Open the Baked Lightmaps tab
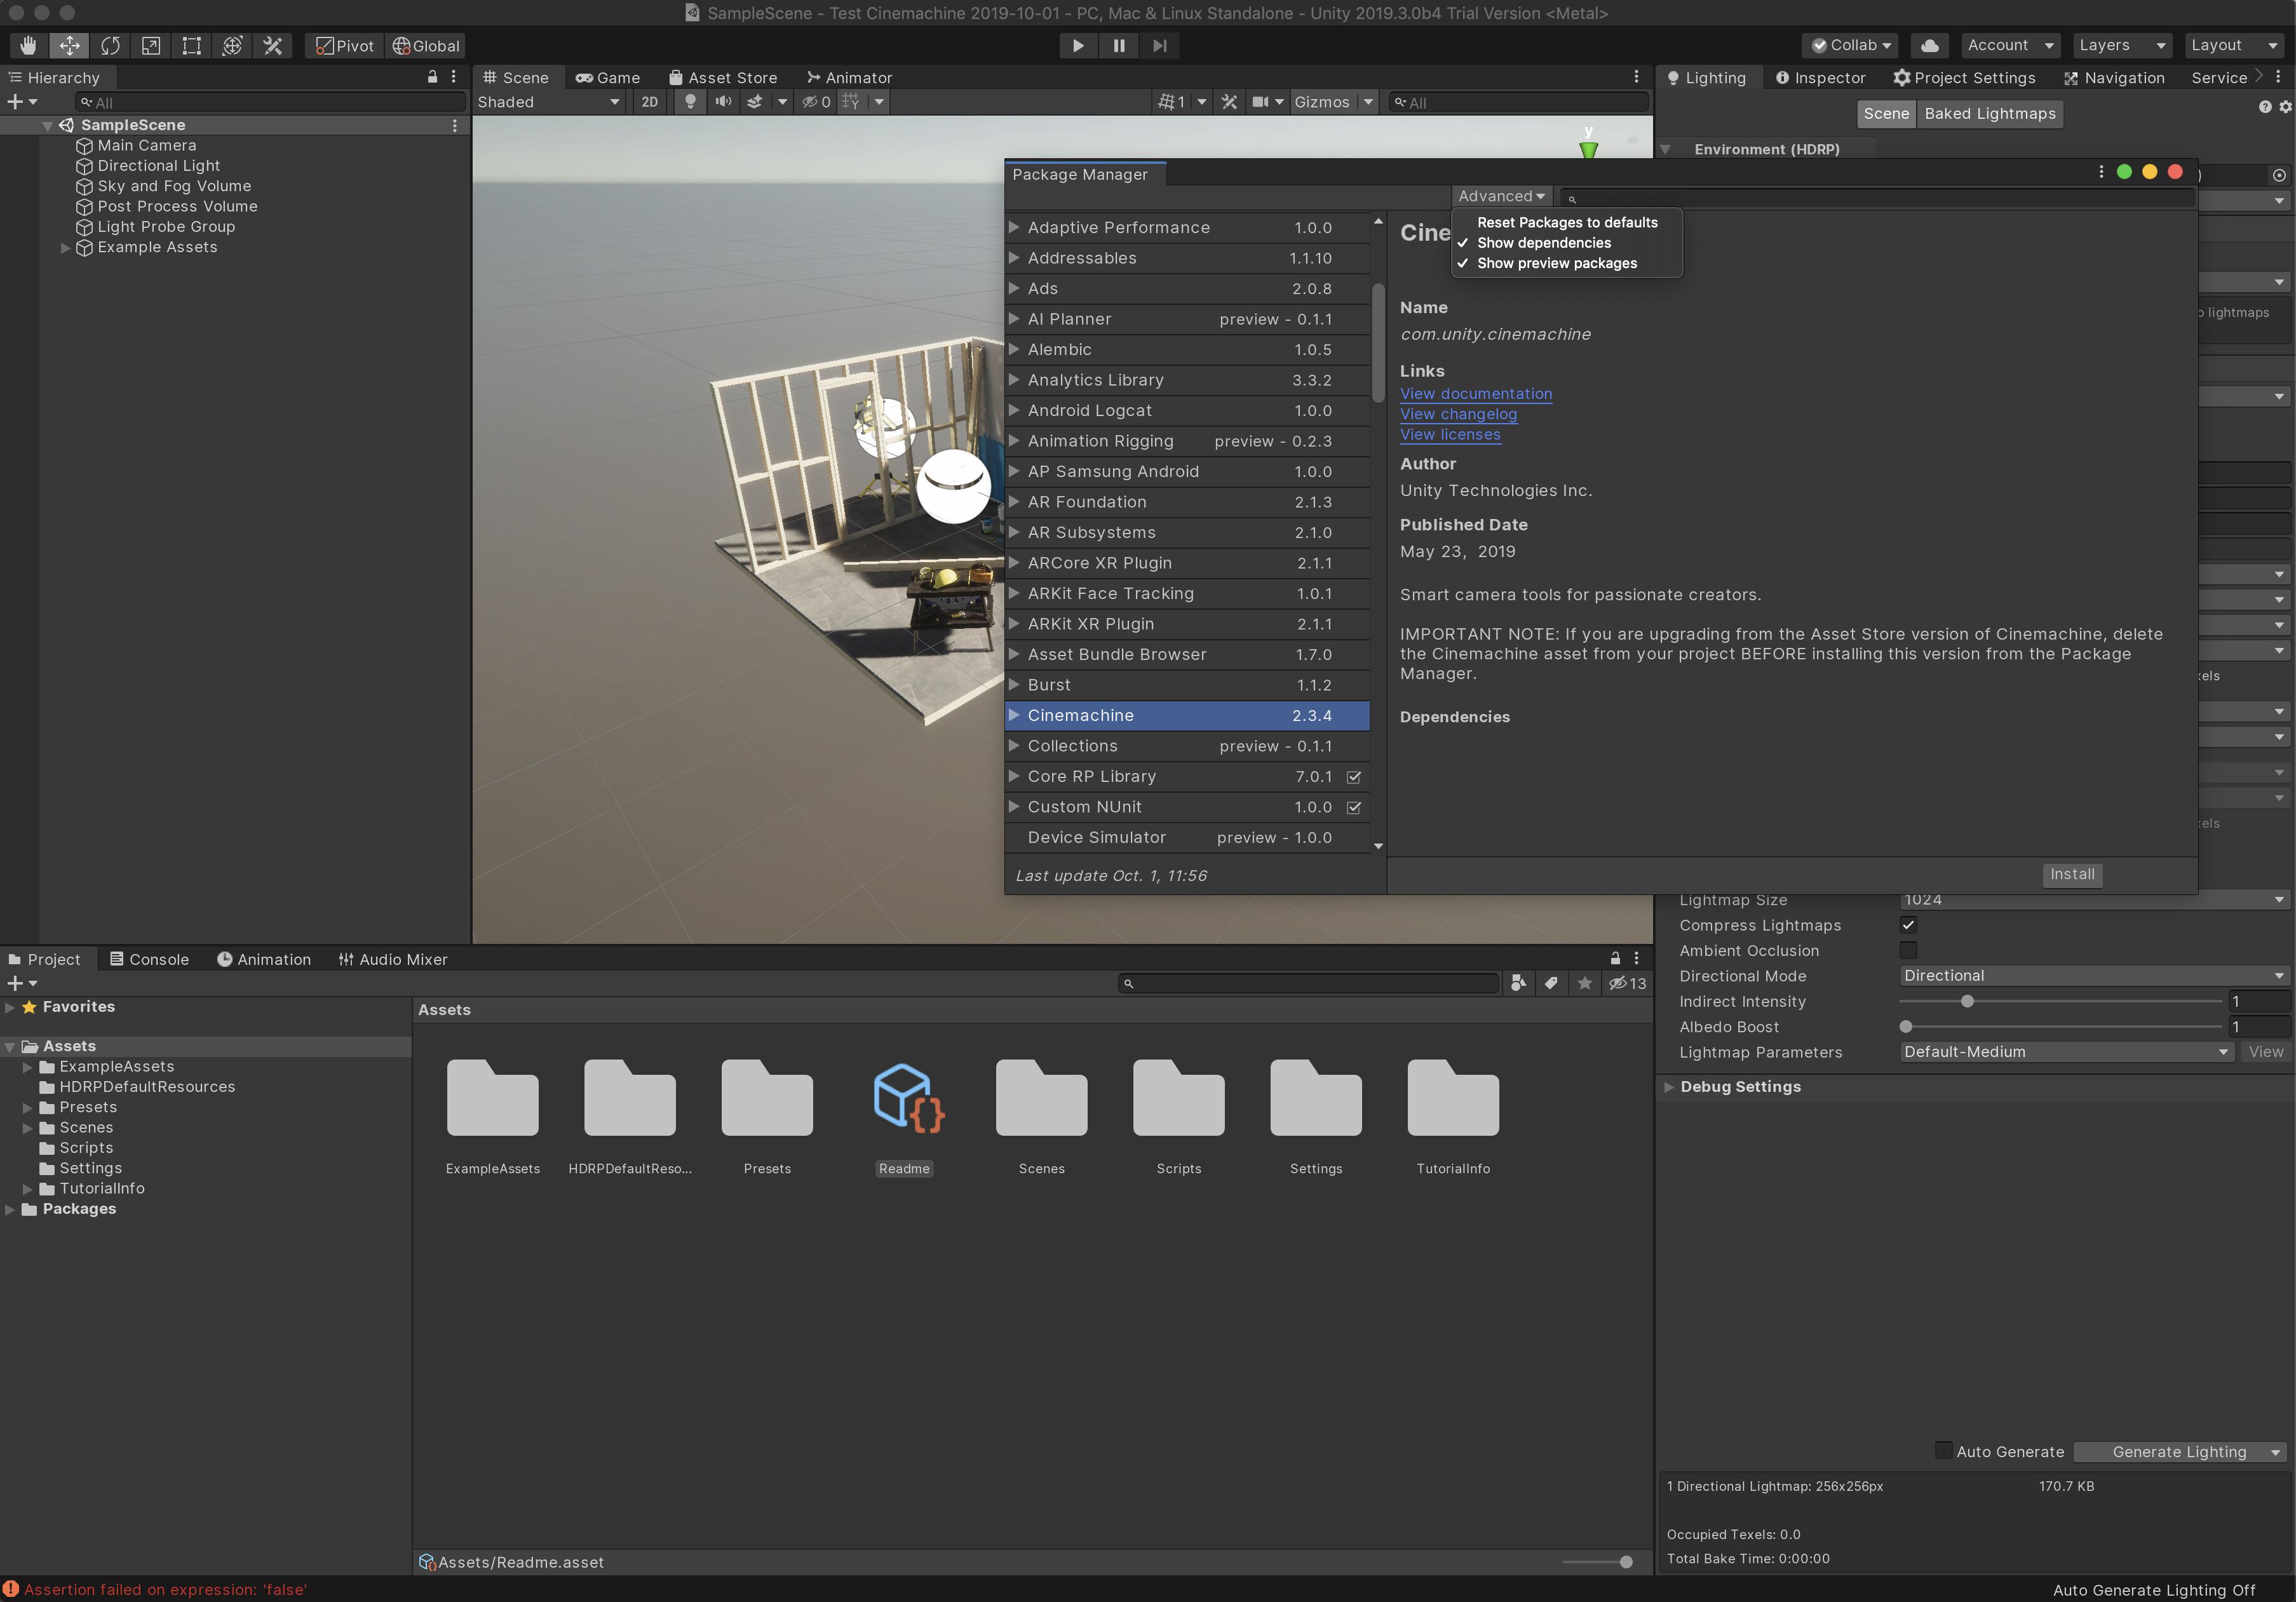2296x1602 pixels. point(1989,113)
